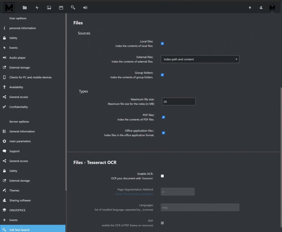The height and width of the screenshot is (232, 282).
Task: Click the layers icon beside ONLYOFFICE
Action: tap(5, 210)
